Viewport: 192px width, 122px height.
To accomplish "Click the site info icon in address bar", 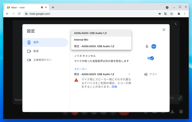I will pyautogui.click(x=27, y=14).
